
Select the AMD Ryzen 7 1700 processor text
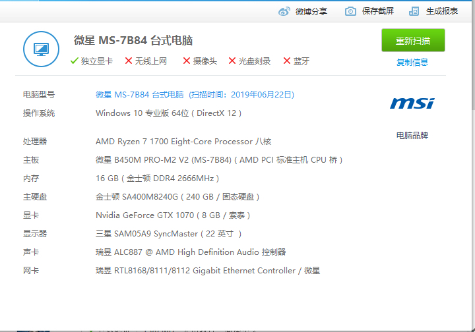tap(183, 141)
